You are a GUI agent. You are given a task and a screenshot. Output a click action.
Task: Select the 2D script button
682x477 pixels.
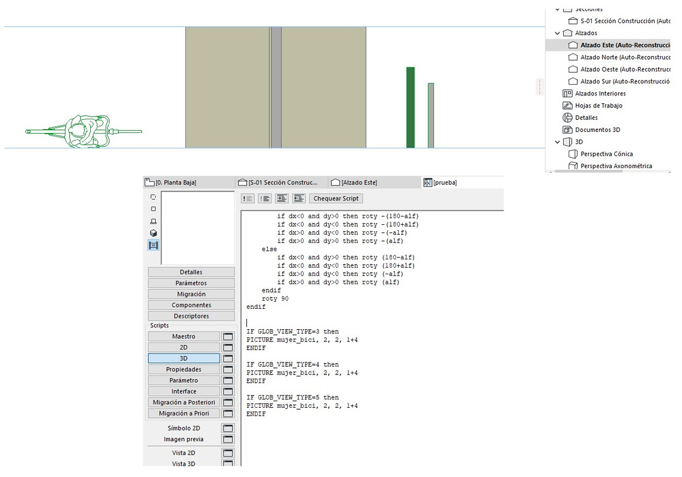click(x=184, y=348)
